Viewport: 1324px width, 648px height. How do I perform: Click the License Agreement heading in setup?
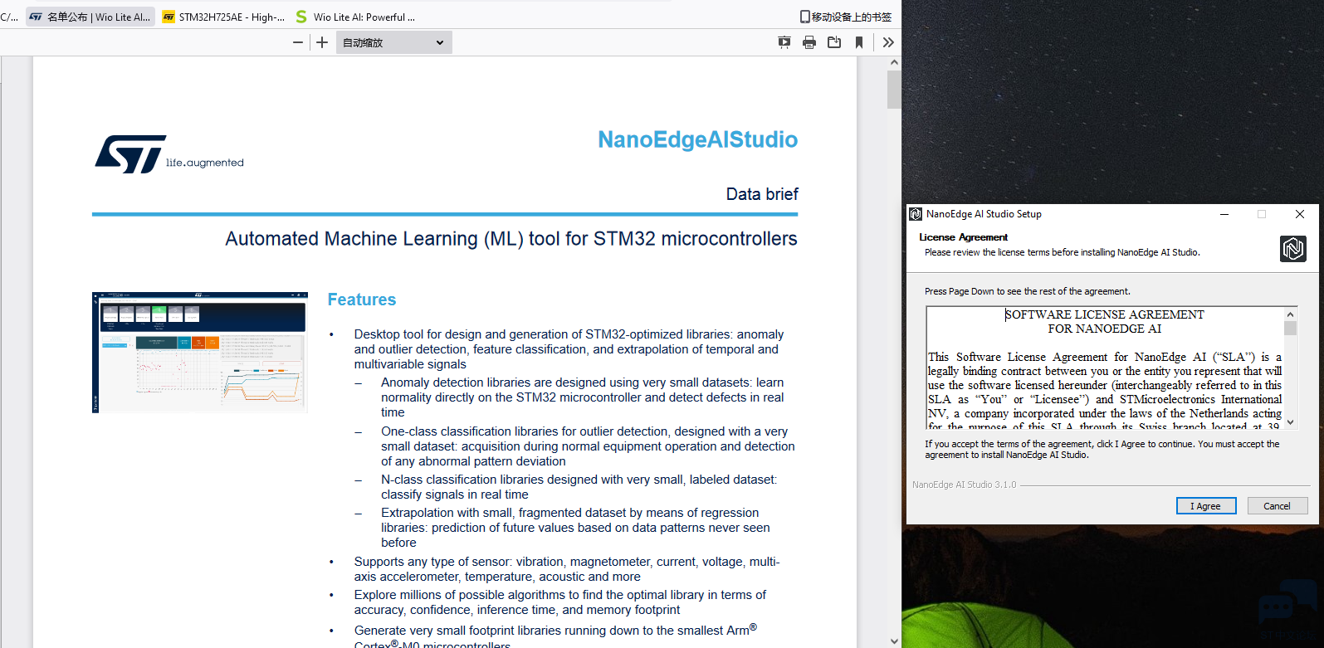pyautogui.click(x=963, y=237)
